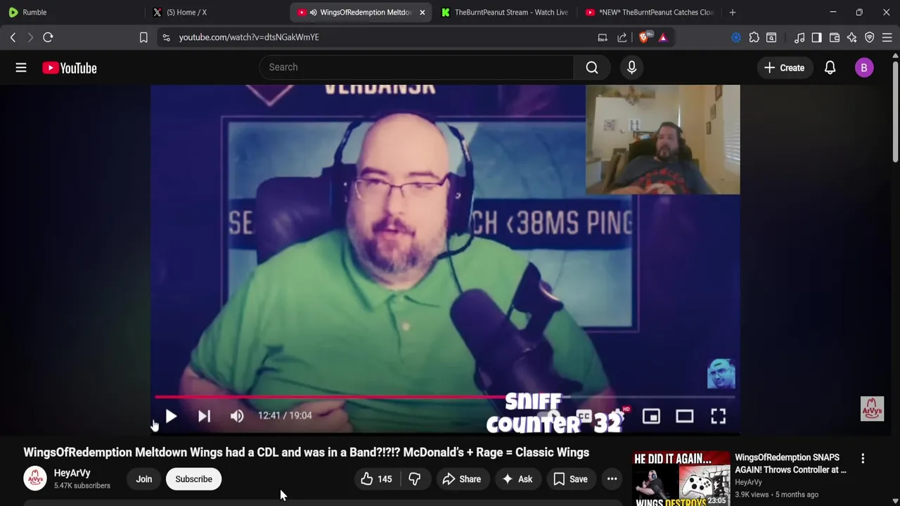Open the browser main menu
The width and height of the screenshot is (900, 506).
click(x=887, y=37)
